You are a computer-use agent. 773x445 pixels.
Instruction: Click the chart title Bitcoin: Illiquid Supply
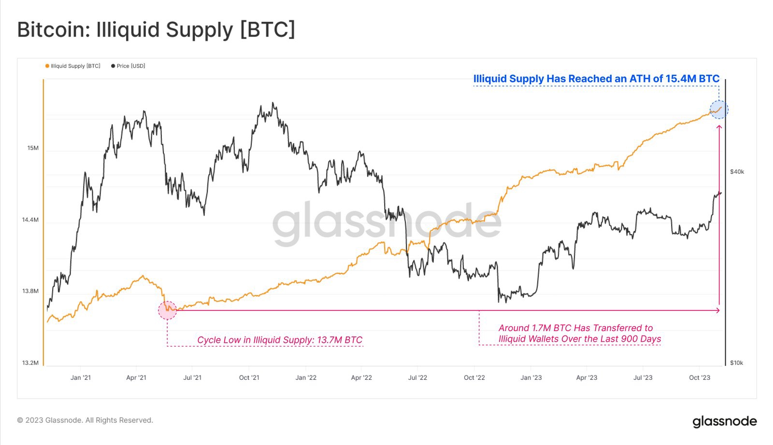(x=156, y=29)
